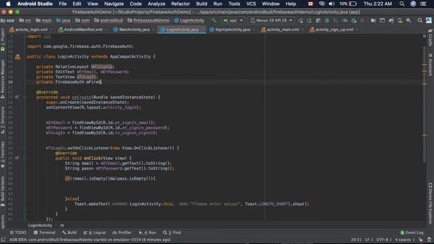434x244 pixels.
Task: Open macOS Spotlight search icon
Action: click(x=402, y=4)
